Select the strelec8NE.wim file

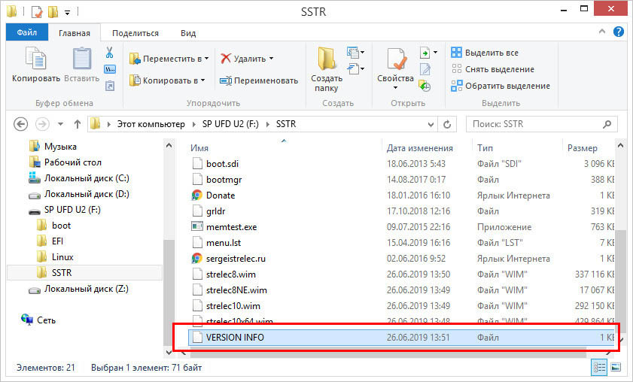click(x=236, y=290)
